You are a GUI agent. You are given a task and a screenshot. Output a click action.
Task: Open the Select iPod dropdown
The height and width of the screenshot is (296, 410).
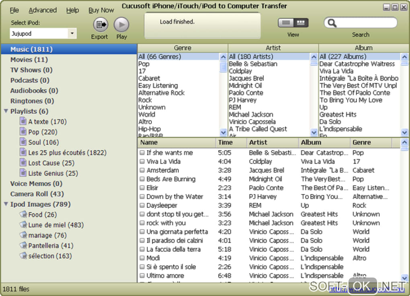72,34
